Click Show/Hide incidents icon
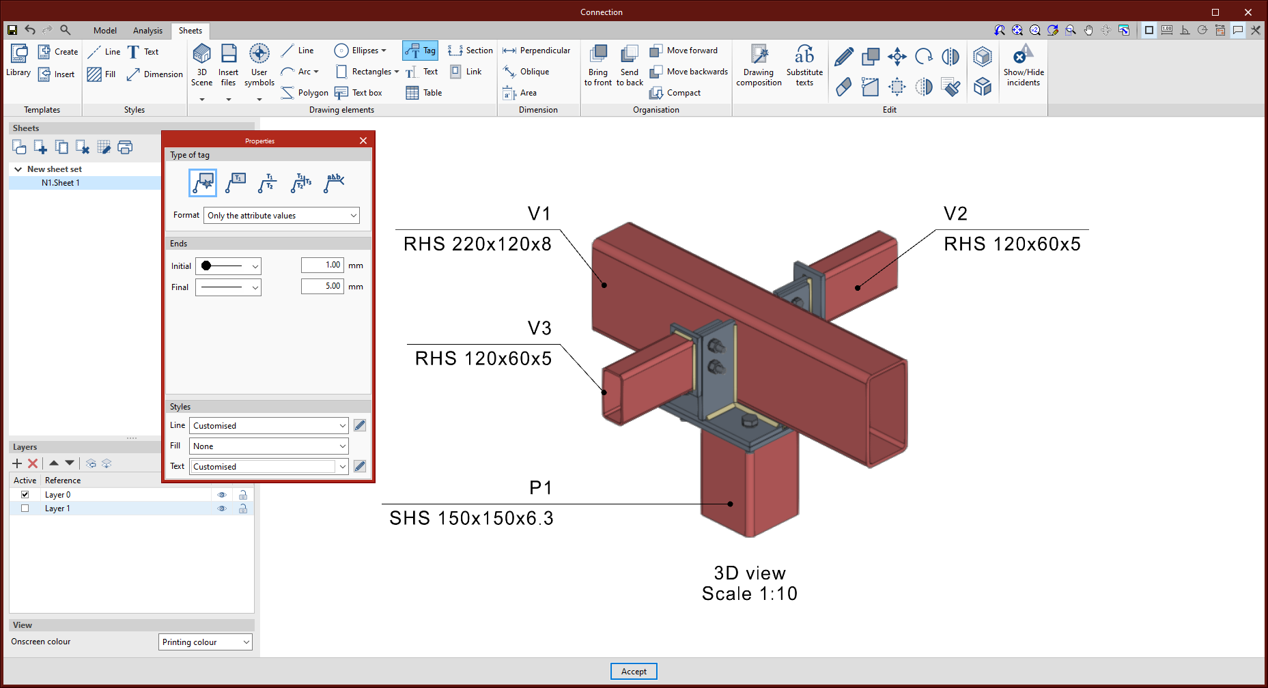Screen dimensions: 1268x688 (x=1023, y=55)
